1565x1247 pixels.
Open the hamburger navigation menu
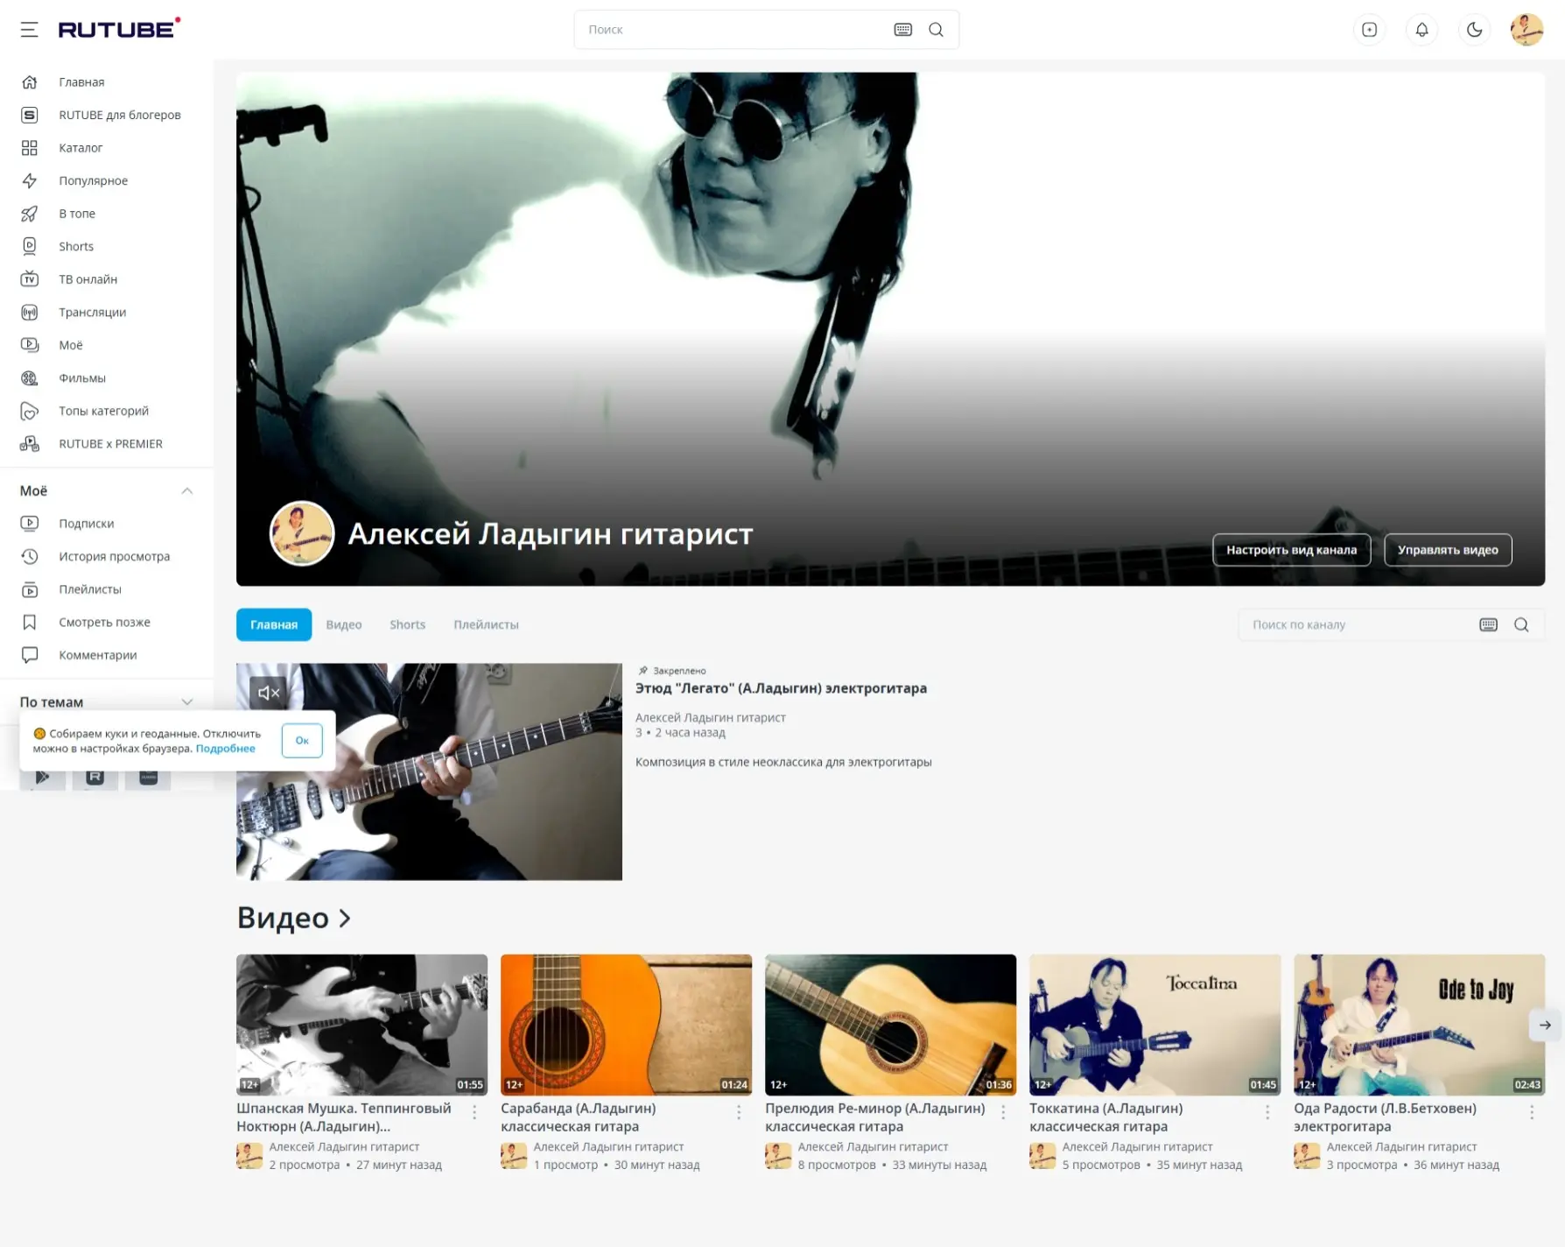[x=29, y=30]
